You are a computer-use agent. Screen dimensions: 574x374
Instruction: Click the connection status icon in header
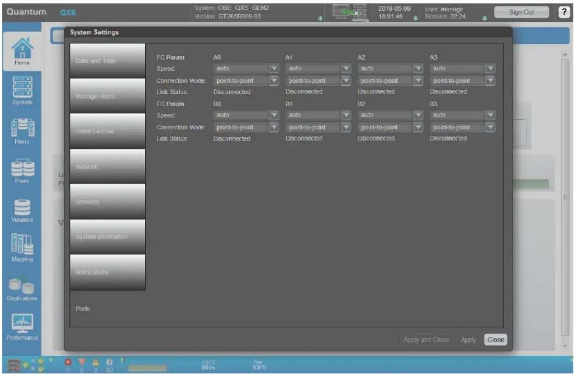click(350, 12)
